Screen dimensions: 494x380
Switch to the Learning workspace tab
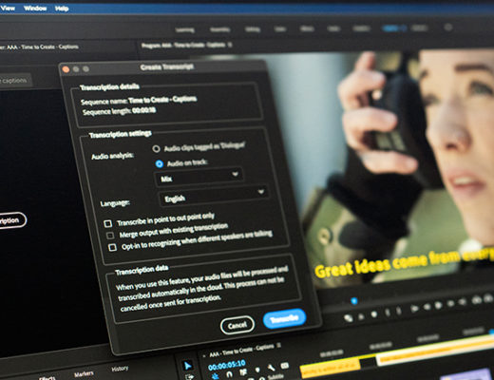point(185,29)
